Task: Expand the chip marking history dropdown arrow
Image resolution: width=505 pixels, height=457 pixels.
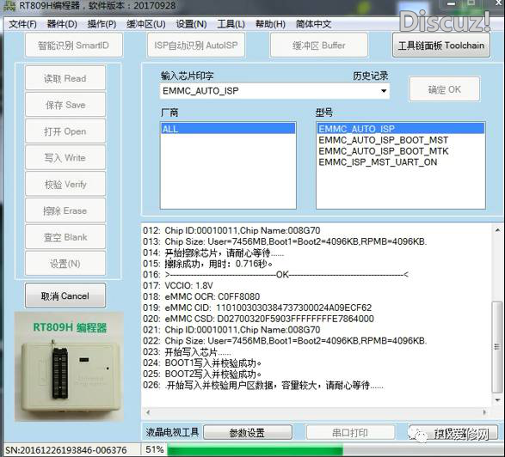Action: pyautogui.click(x=383, y=91)
